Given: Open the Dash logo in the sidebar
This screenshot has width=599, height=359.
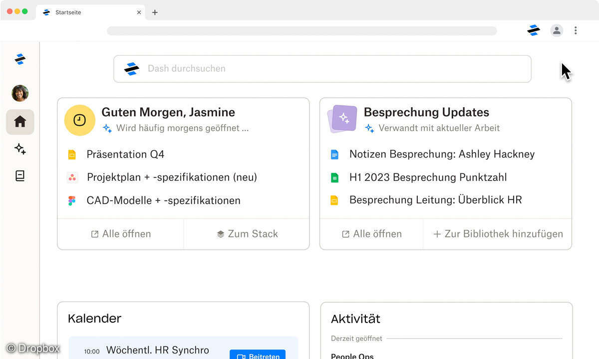Looking at the screenshot, I should tap(20, 59).
